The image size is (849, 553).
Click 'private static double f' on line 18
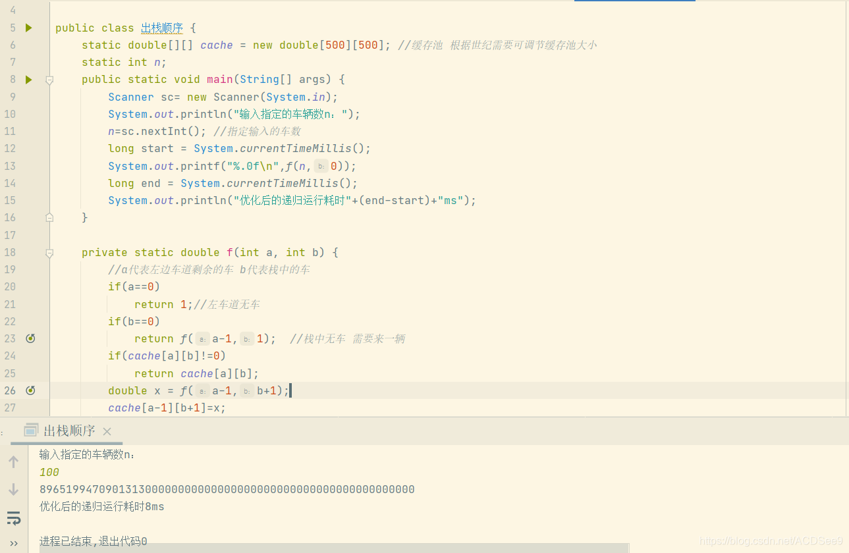pos(157,252)
